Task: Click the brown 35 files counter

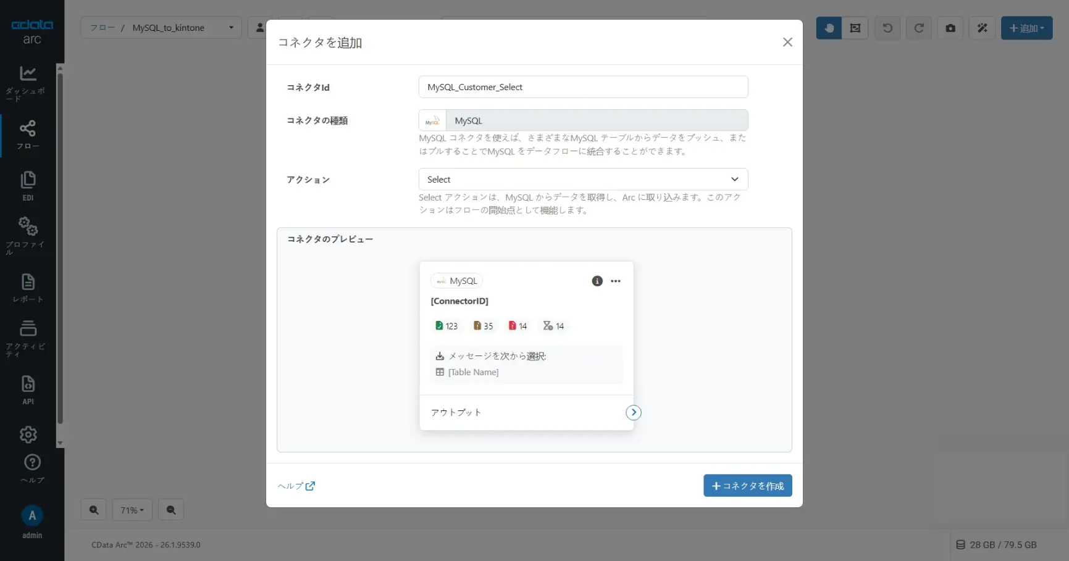Action: (484, 326)
